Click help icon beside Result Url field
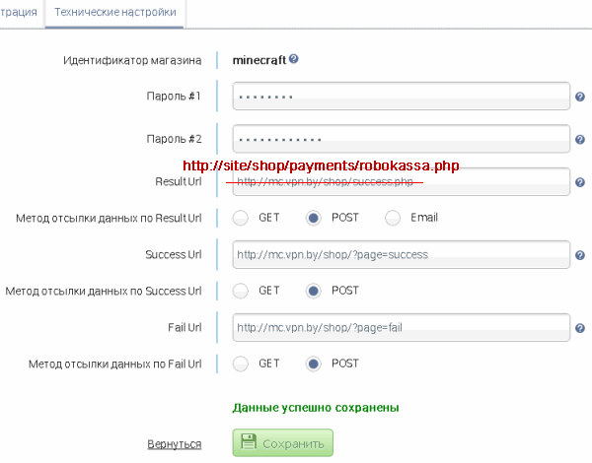This screenshot has width=592, height=463. (x=580, y=182)
